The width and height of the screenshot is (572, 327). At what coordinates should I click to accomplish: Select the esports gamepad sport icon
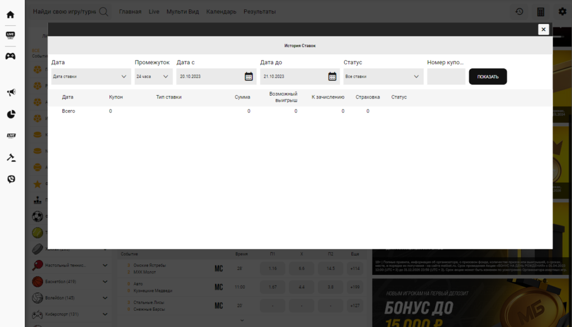pyautogui.click(x=37, y=314)
